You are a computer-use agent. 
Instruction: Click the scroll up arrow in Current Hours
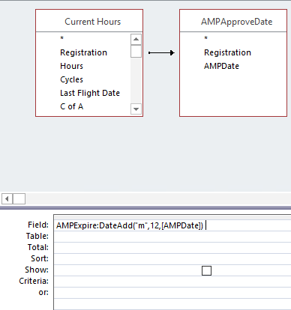pos(136,39)
